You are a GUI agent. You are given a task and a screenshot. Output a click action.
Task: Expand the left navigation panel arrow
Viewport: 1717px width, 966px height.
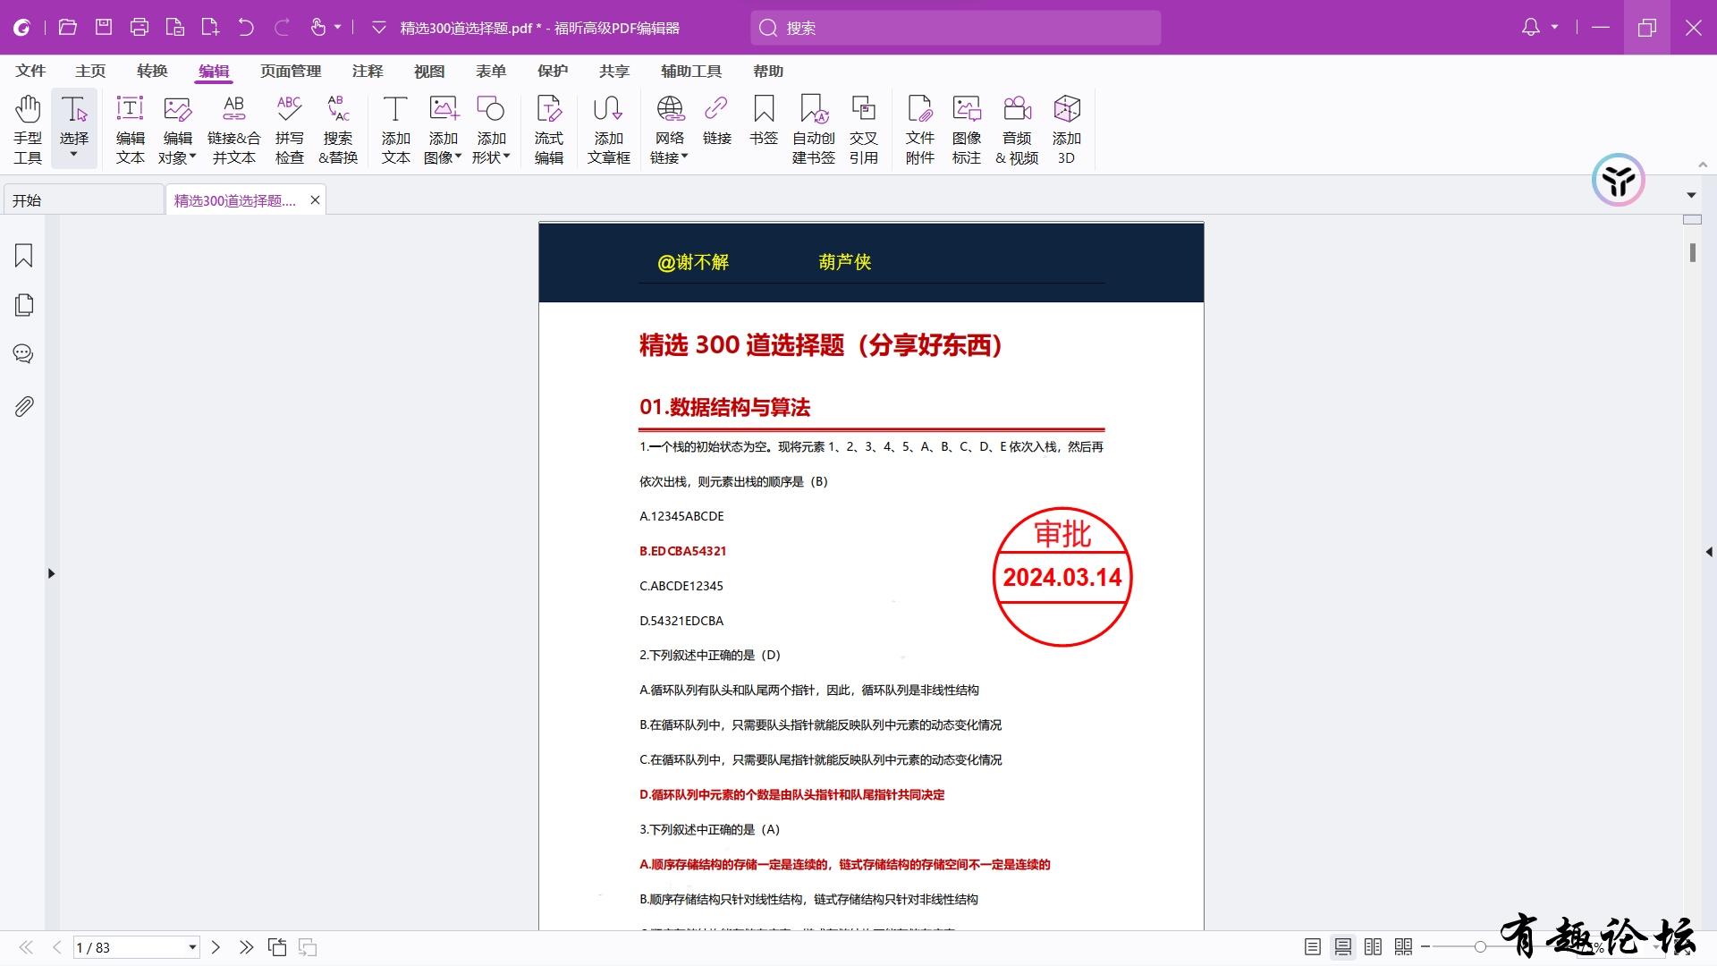(51, 573)
